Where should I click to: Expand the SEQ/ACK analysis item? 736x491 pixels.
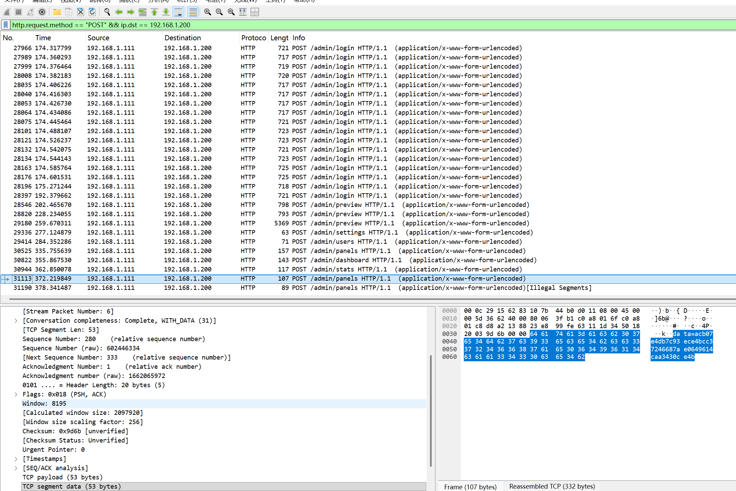tap(16, 468)
